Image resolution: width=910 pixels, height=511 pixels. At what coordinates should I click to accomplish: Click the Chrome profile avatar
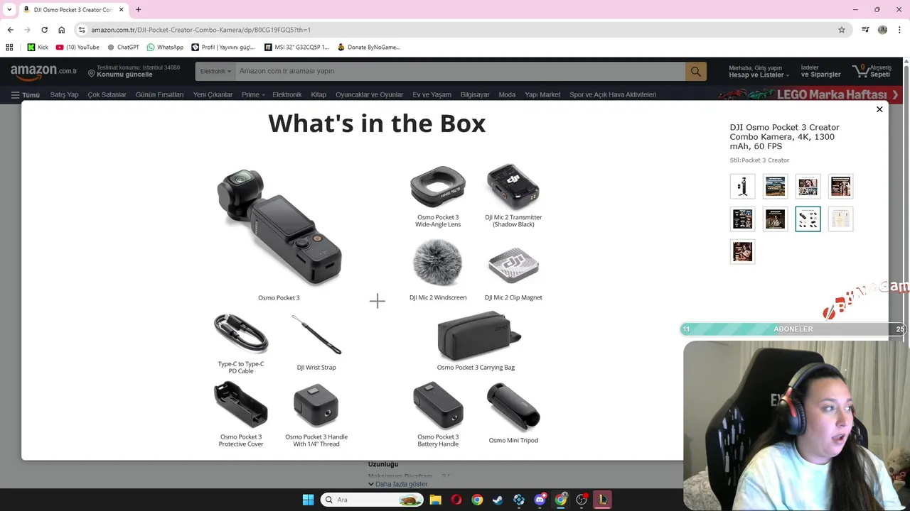[x=882, y=30]
